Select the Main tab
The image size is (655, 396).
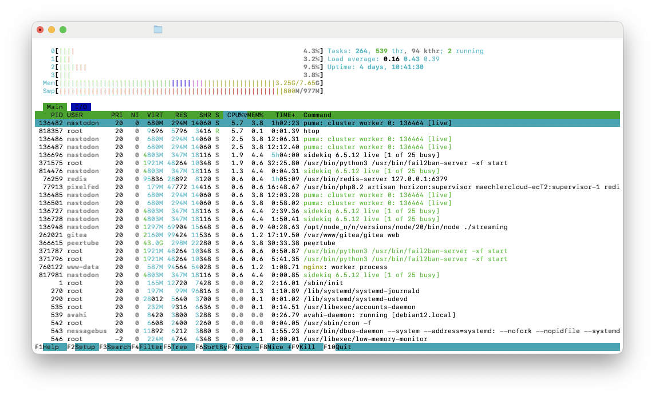tap(55, 107)
